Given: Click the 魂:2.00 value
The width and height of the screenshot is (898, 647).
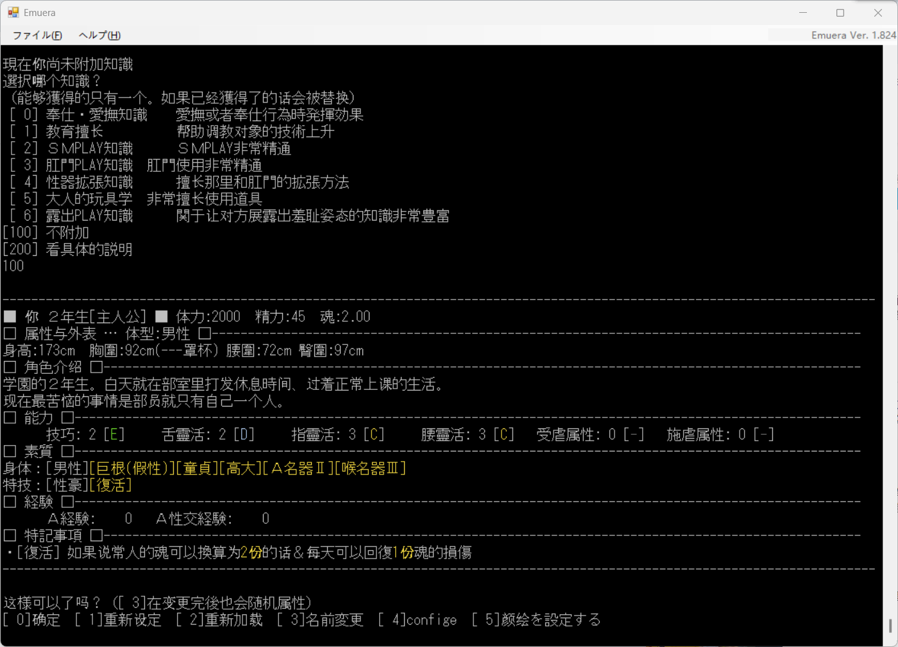Looking at the screenshot, I should click(x=346, y=317).
